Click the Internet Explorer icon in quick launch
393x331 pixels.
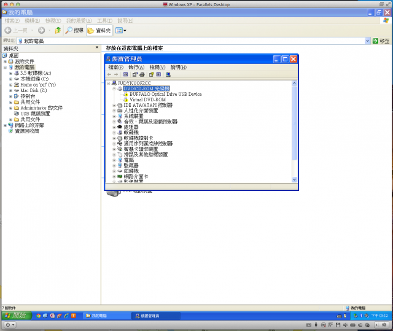pyautogui.click(x=66, y=316)
